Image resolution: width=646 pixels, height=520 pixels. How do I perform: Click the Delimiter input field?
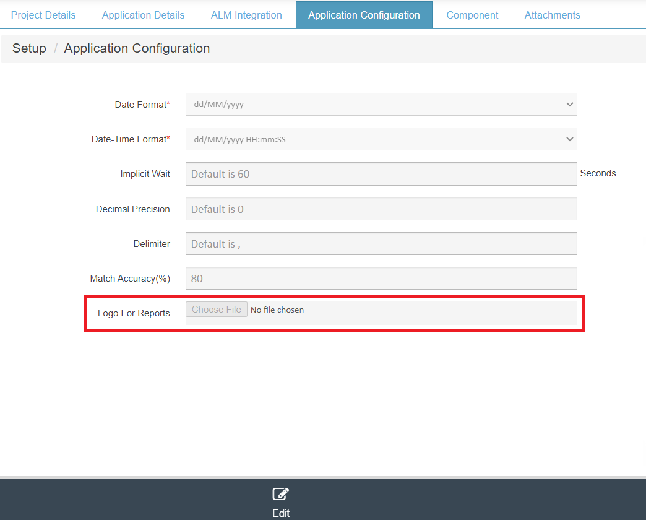[381, 243]
